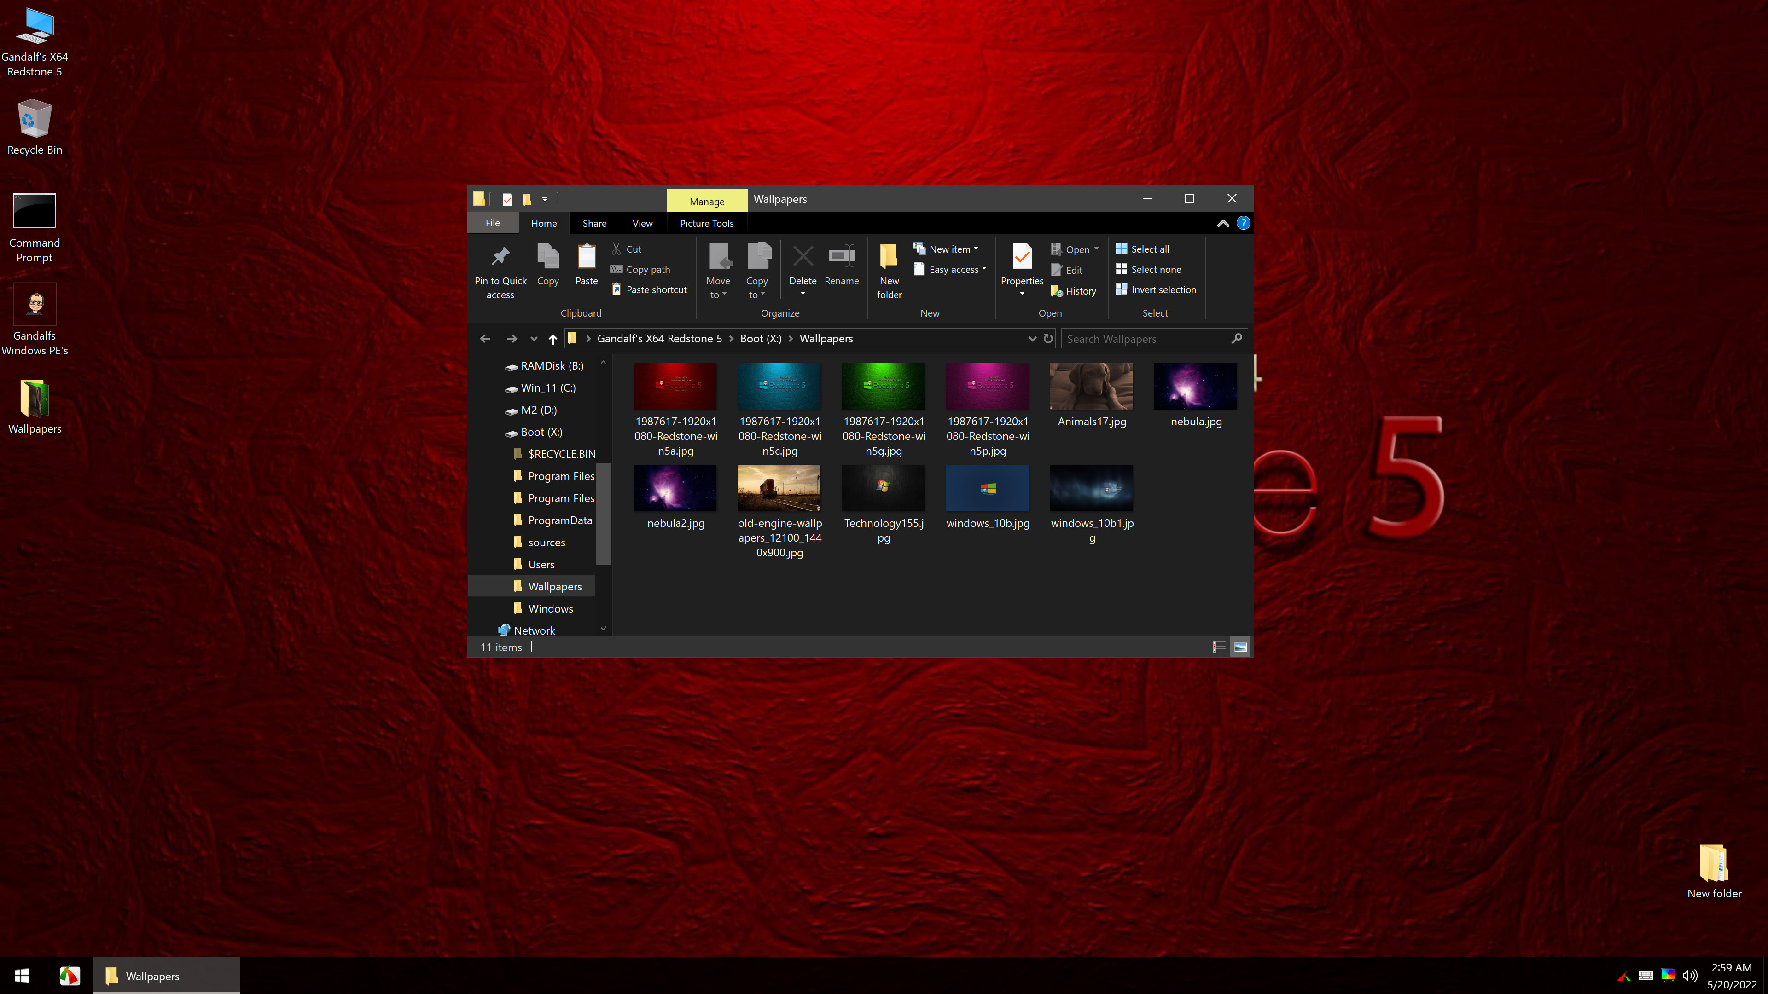Screen dimensions: 1768x994
Task: Click navigation pane scroll down arrow
Action: tap(603, 628)
